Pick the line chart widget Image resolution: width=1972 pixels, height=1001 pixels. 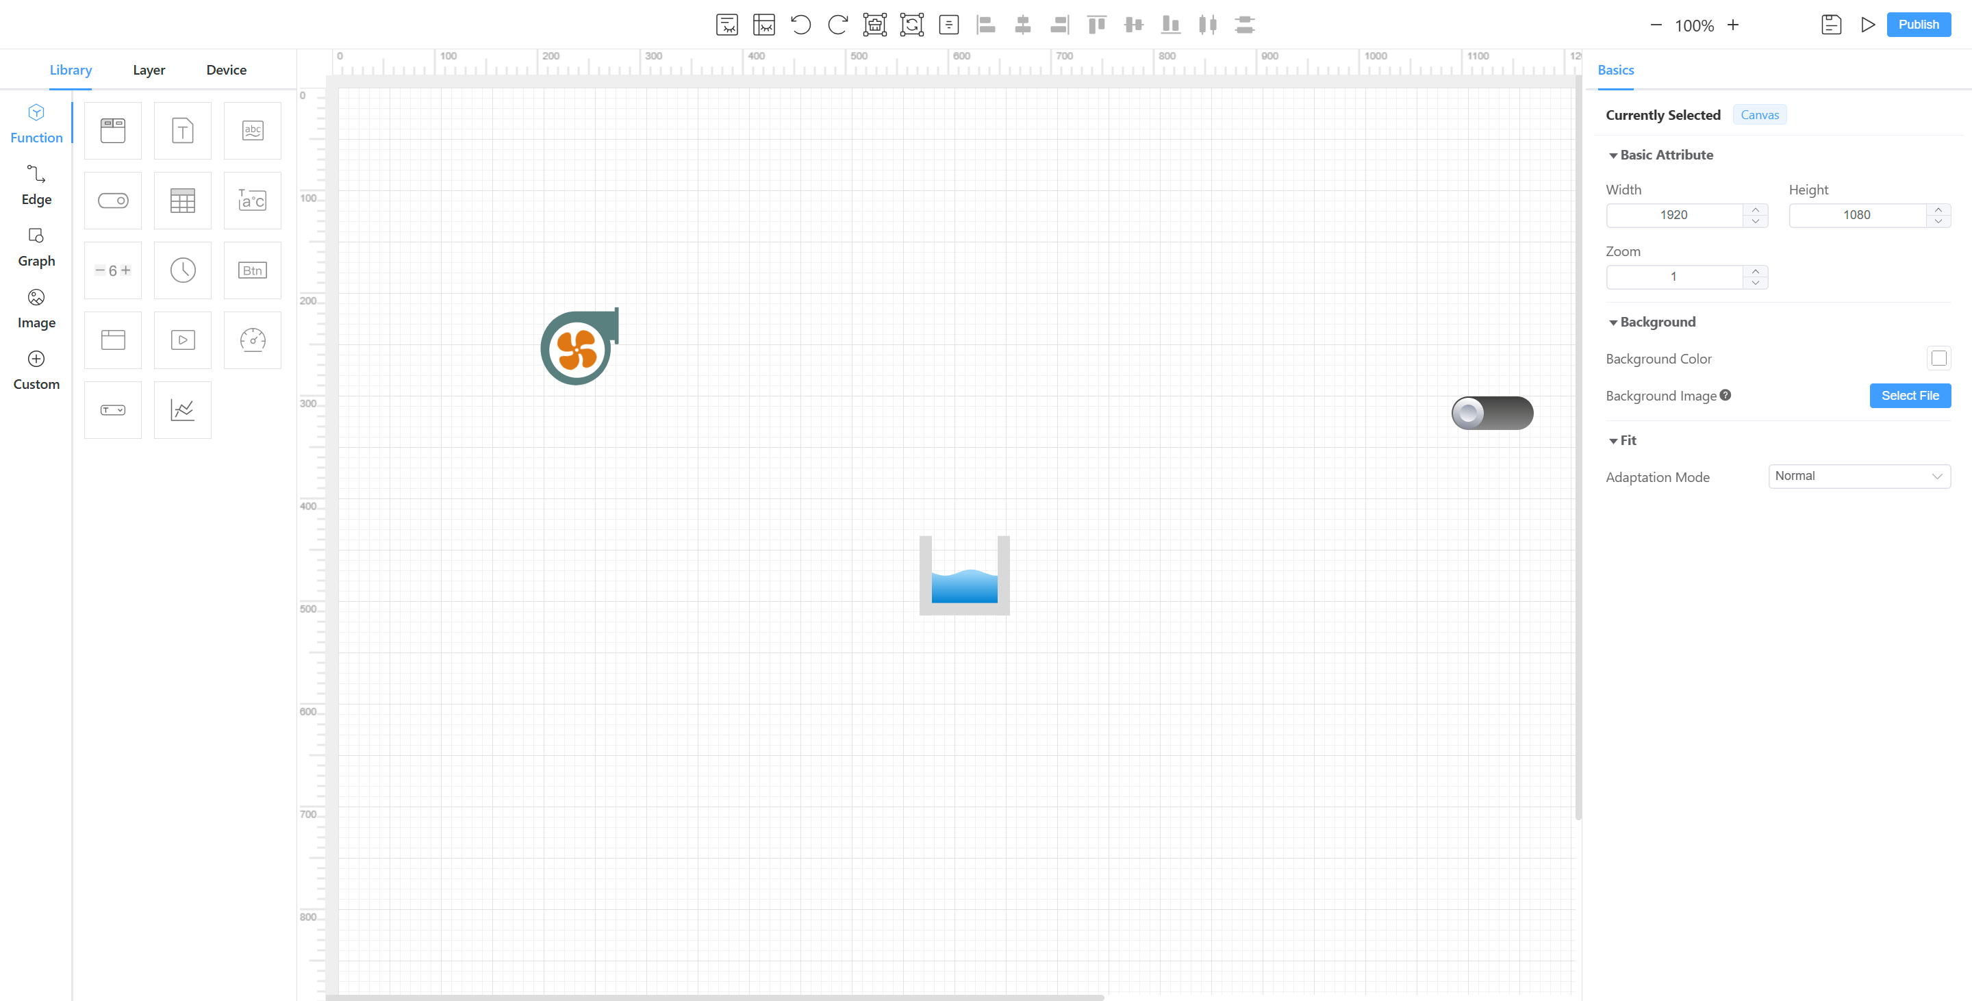pos(182,410)
